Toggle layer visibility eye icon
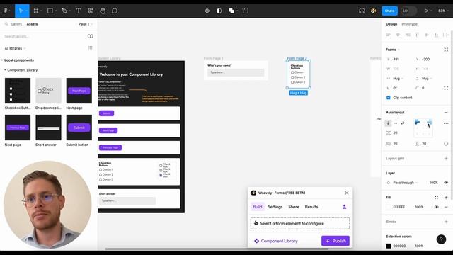The width and height of the screenshot is (453, 255). coord(446,183)
